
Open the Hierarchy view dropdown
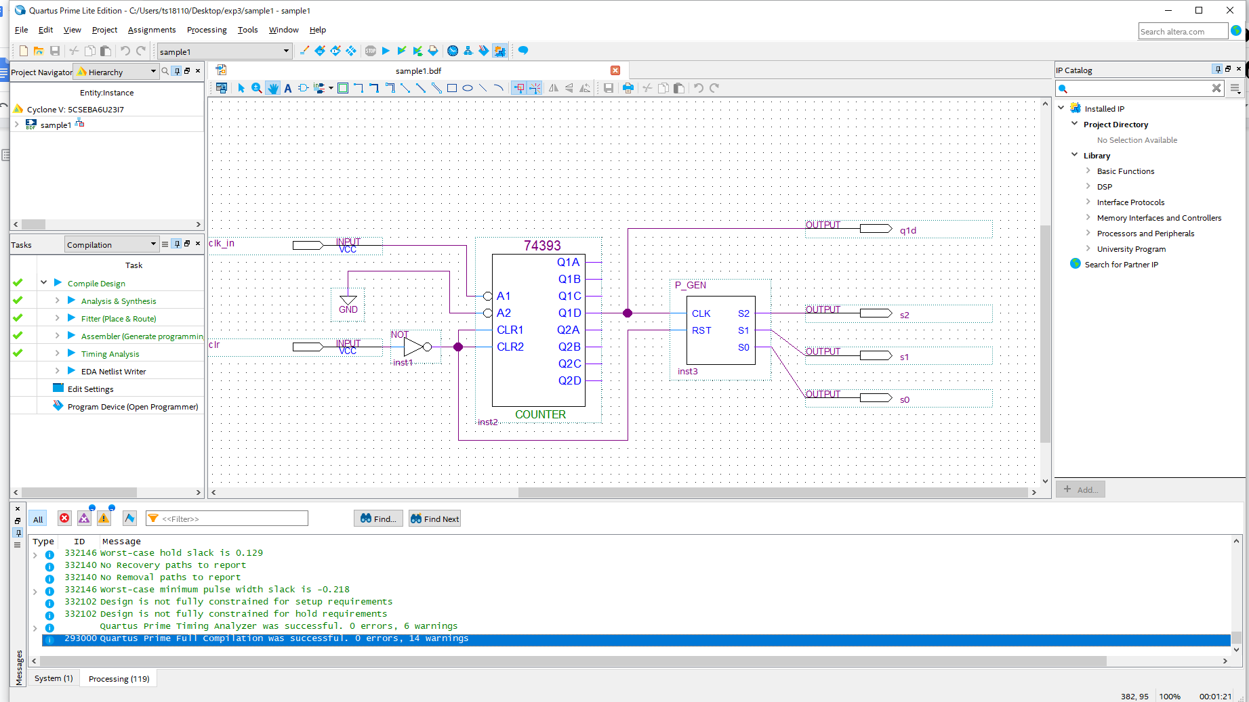tap(117, 72)
